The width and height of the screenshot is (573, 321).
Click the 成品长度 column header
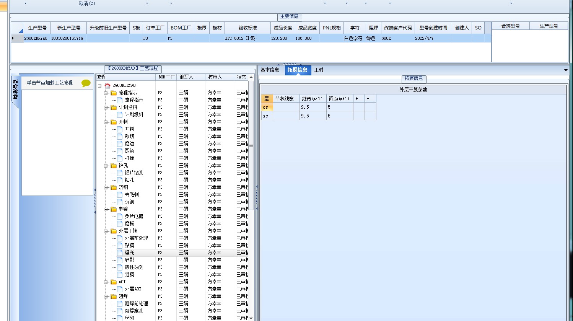[x=283, y=28]
